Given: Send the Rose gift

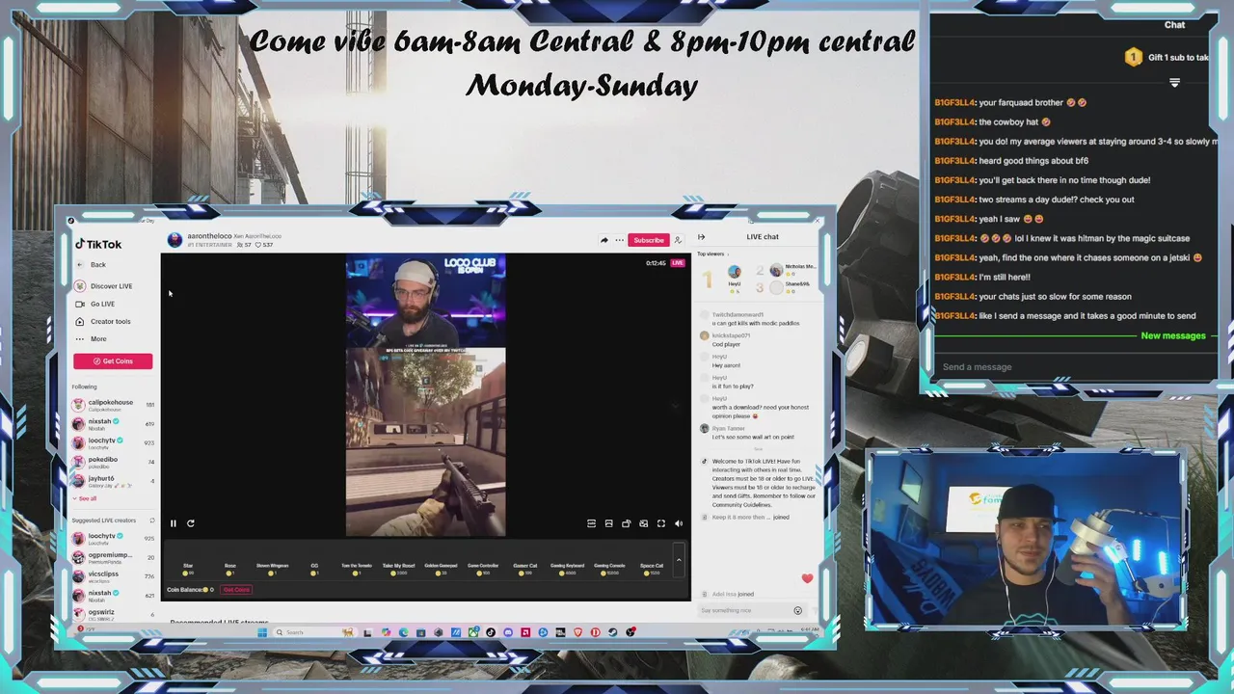Looking at the screenshot, I should 230,570.
